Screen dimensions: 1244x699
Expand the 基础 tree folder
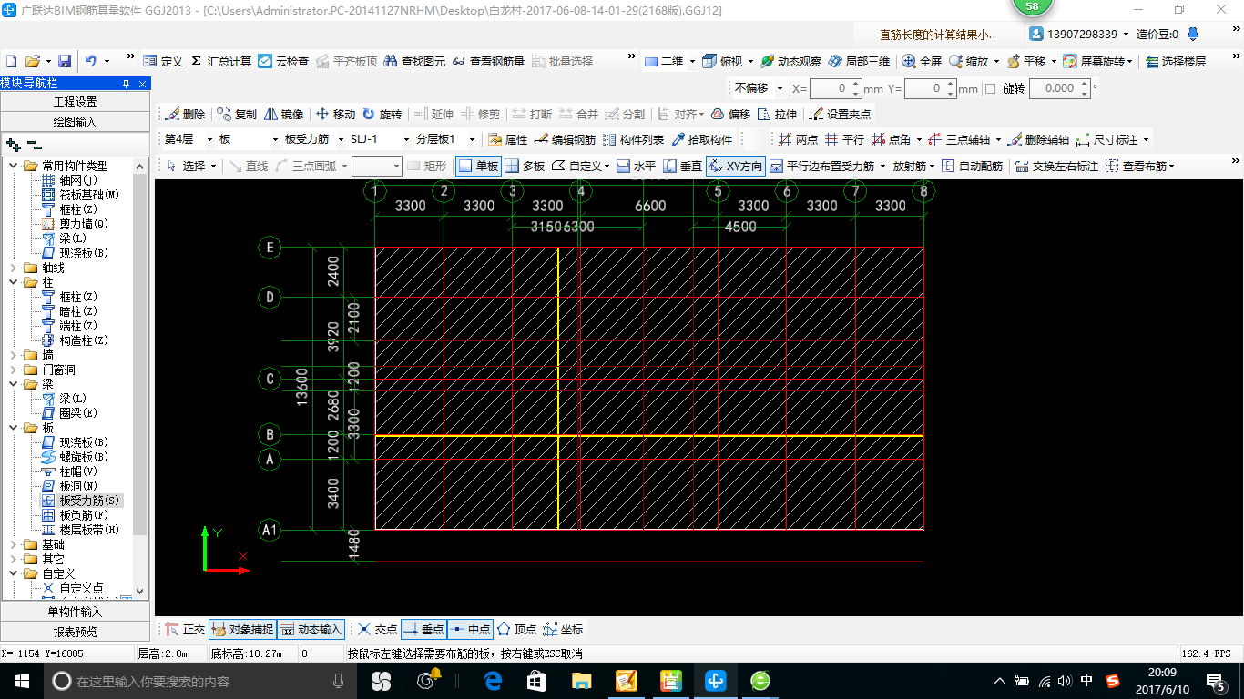13,544
